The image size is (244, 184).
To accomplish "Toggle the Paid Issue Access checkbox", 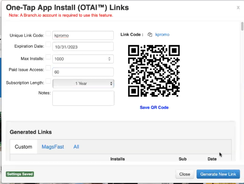I will [x=48, y=68].
